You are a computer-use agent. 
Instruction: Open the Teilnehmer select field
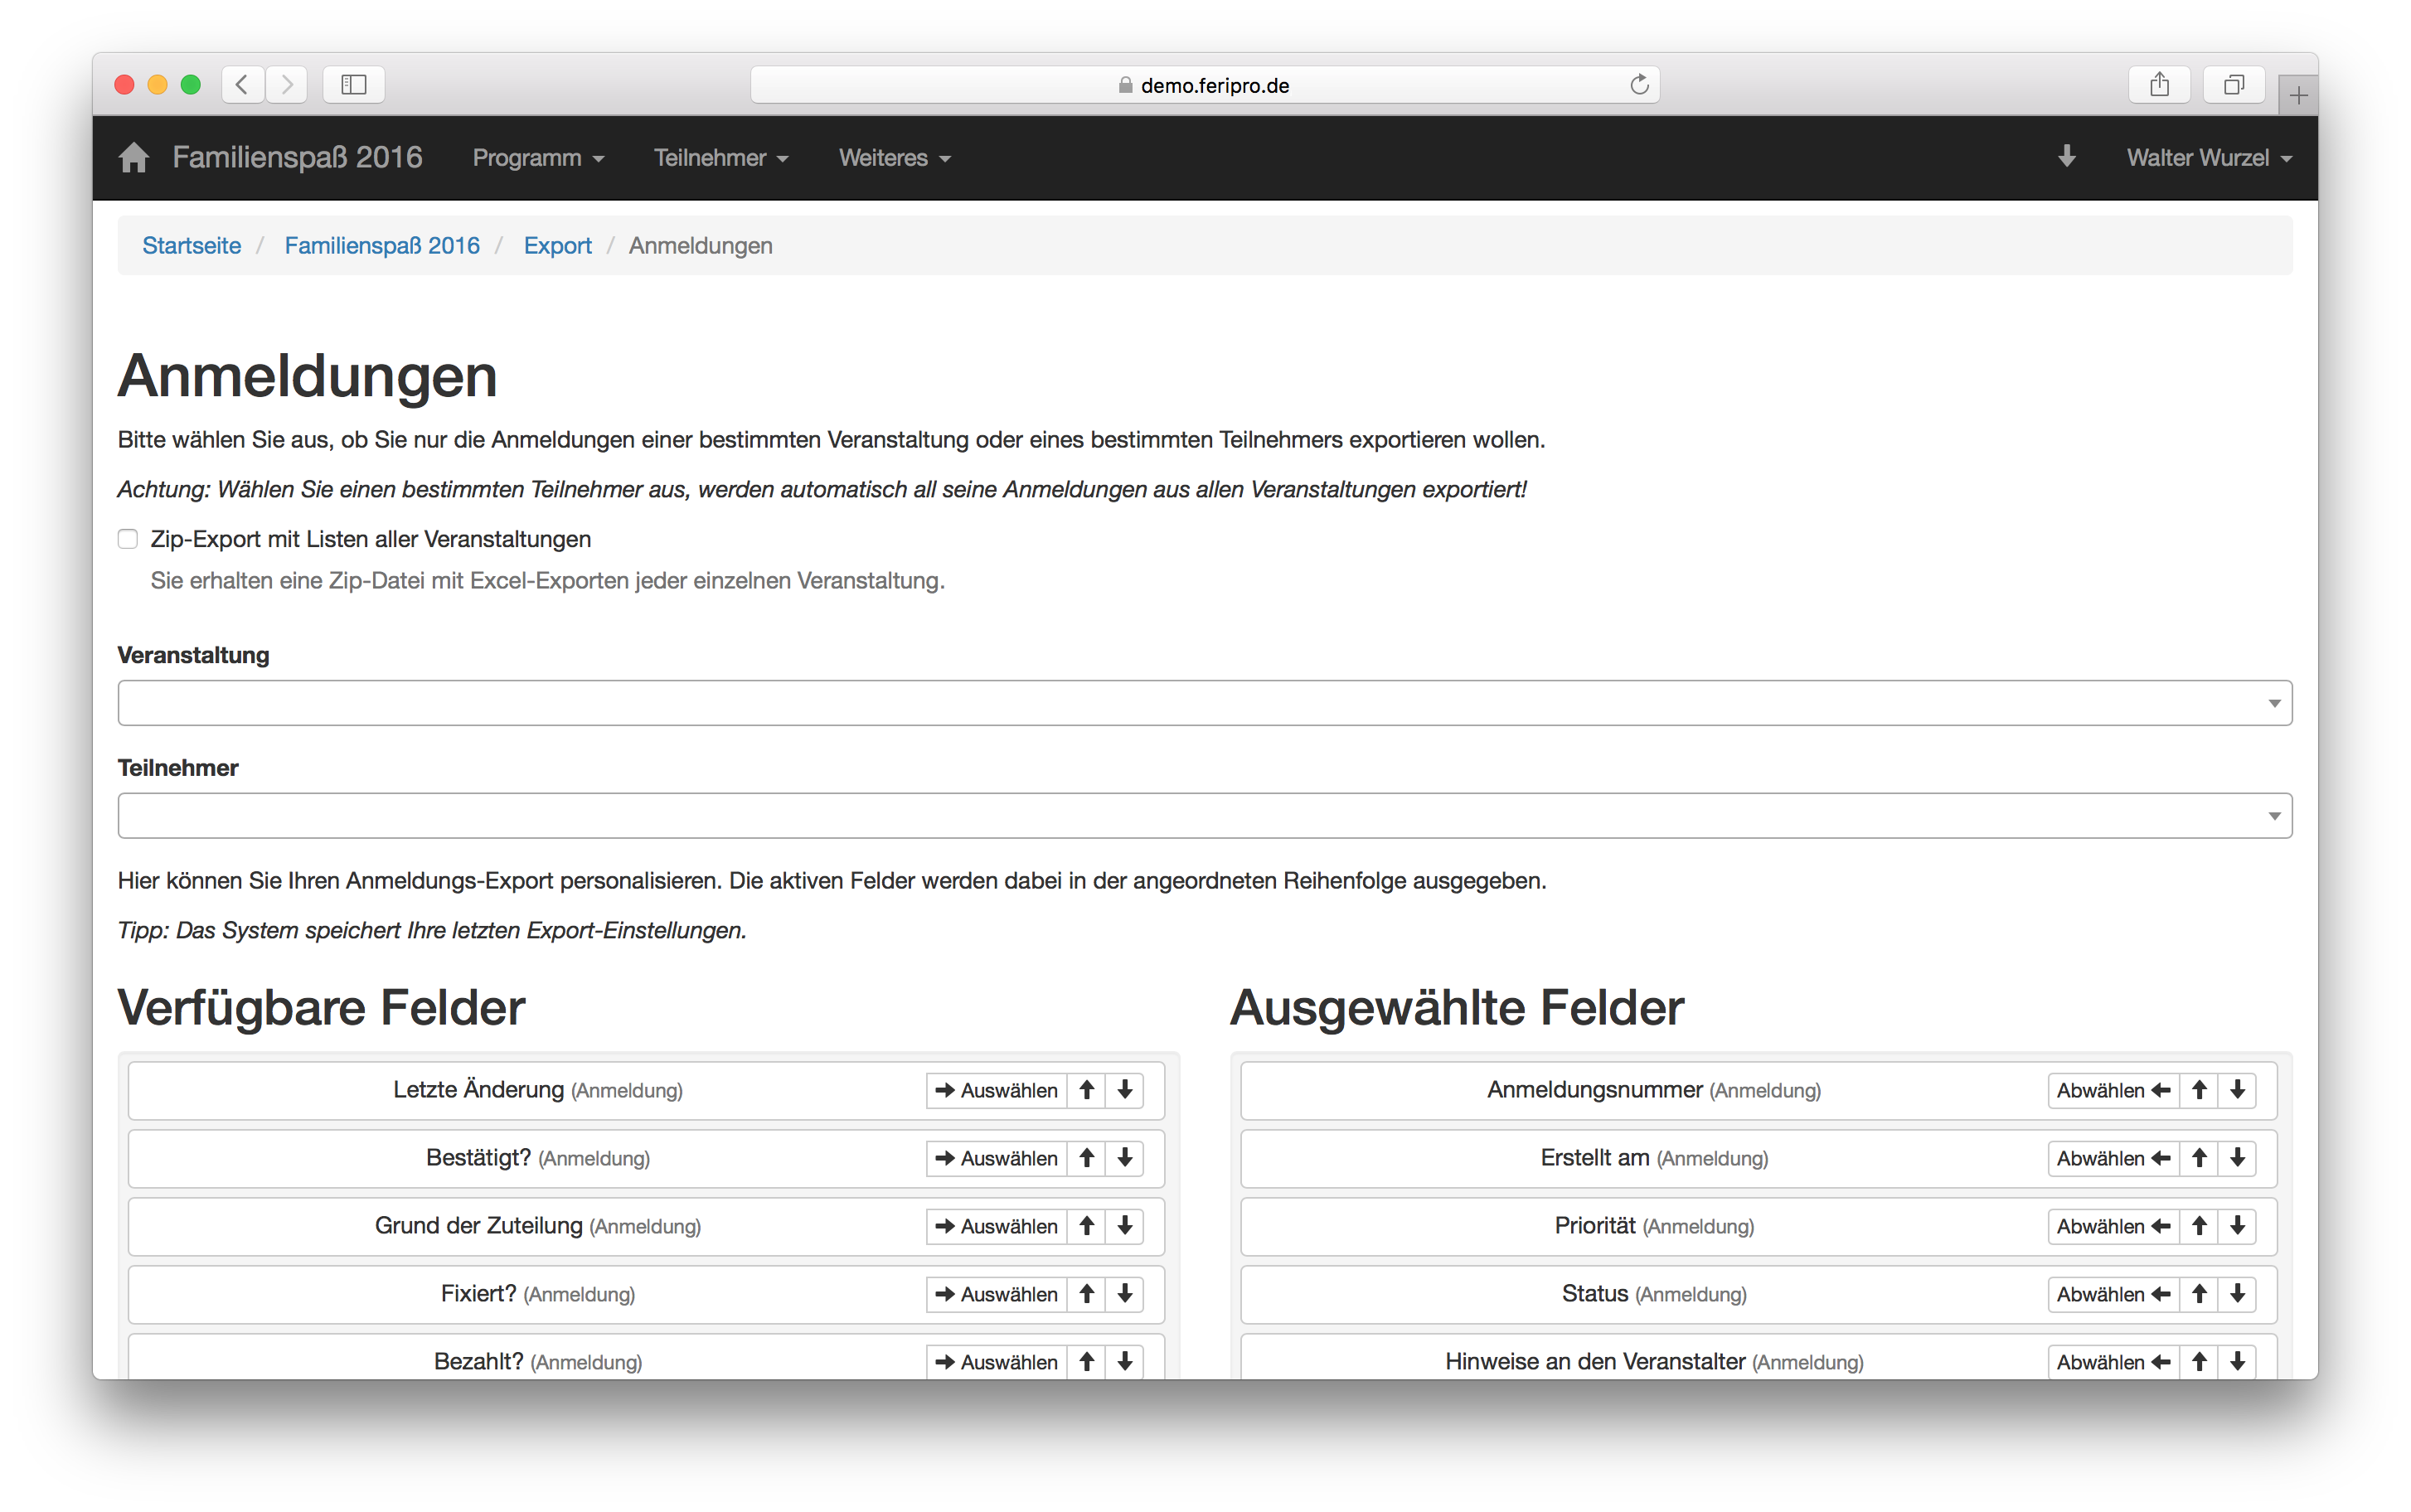coord(1204,816)
